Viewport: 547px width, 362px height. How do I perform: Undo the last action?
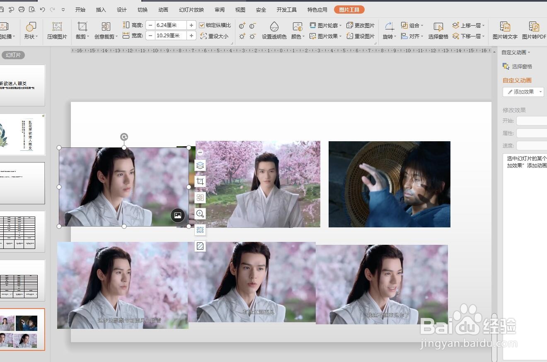point(42,10)
